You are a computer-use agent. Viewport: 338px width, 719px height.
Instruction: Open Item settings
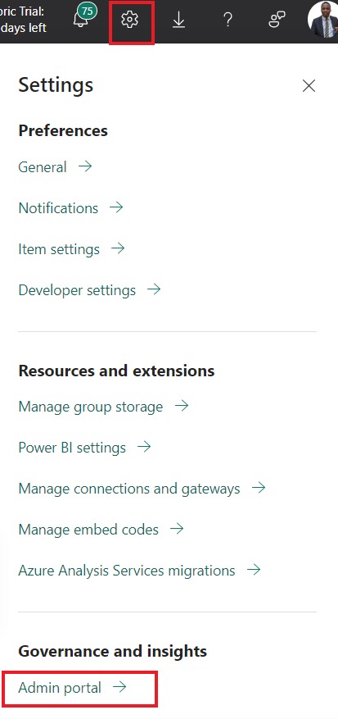click(71, 249)
